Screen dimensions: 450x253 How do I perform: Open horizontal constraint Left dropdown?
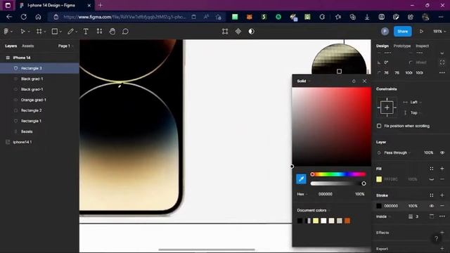point(416,102)
